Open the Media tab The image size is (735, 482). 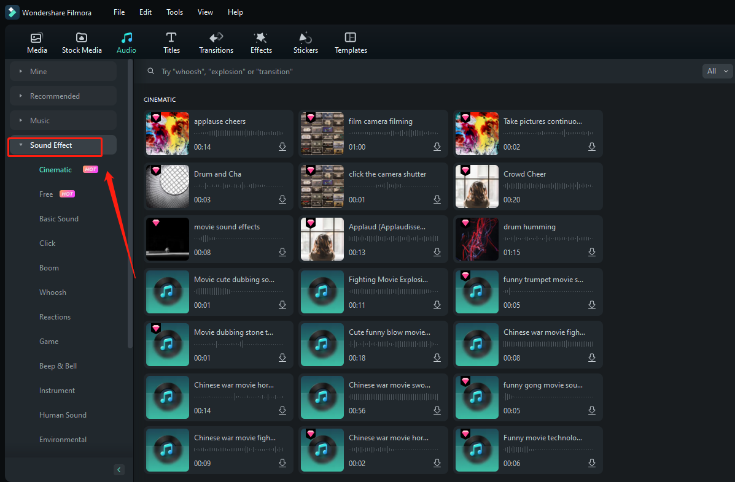[x=37, y=43]
